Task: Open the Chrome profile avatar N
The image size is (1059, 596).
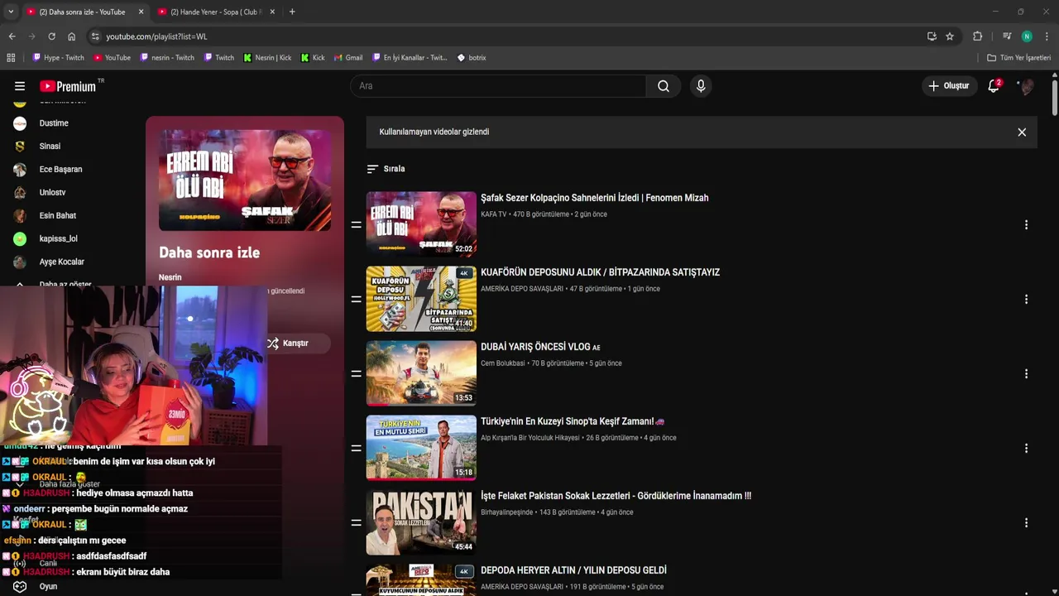Action: [1027, 36]
